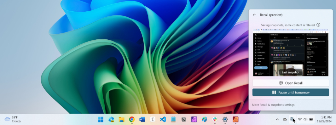Go back using the Recall flyout arrow
336x125 pixels.
click(254, 15)
